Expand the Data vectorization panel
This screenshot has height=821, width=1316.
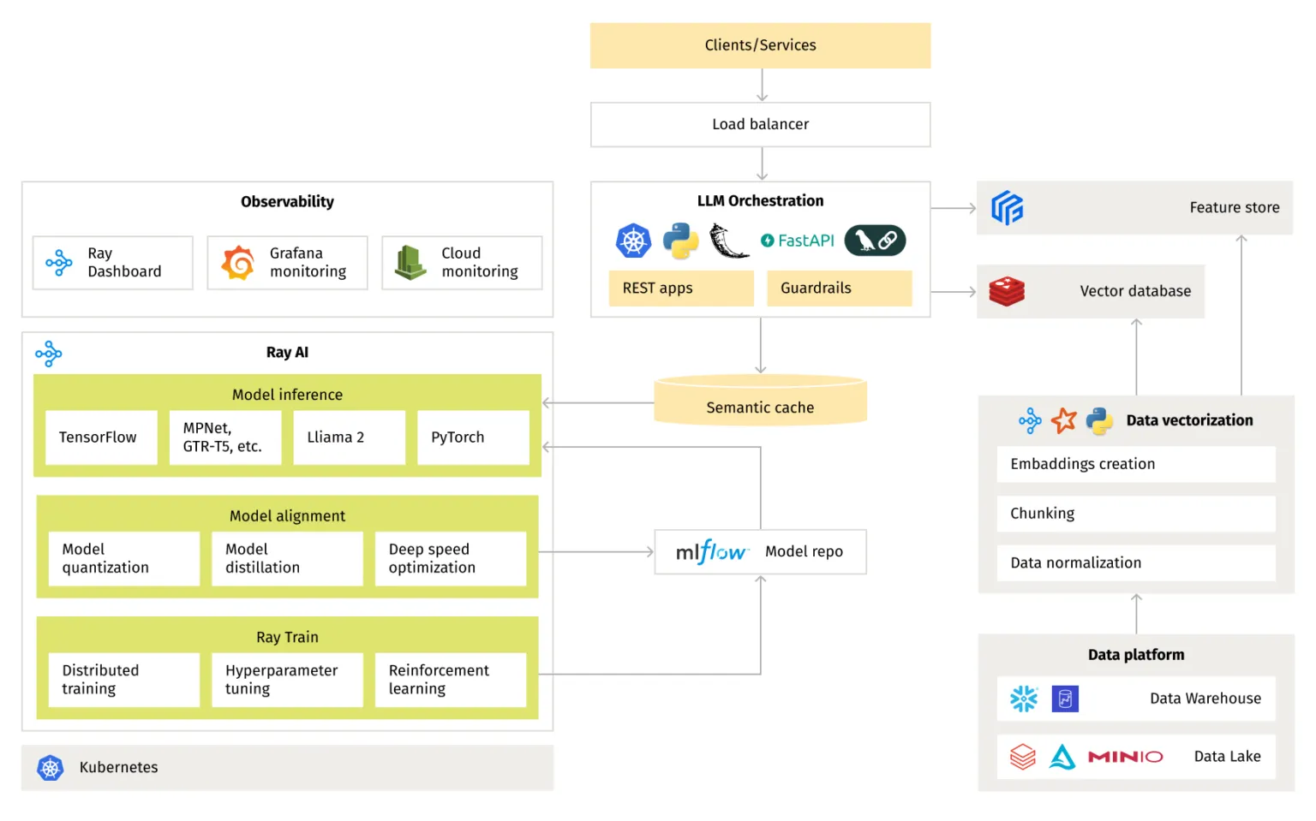coord(1189,420)
